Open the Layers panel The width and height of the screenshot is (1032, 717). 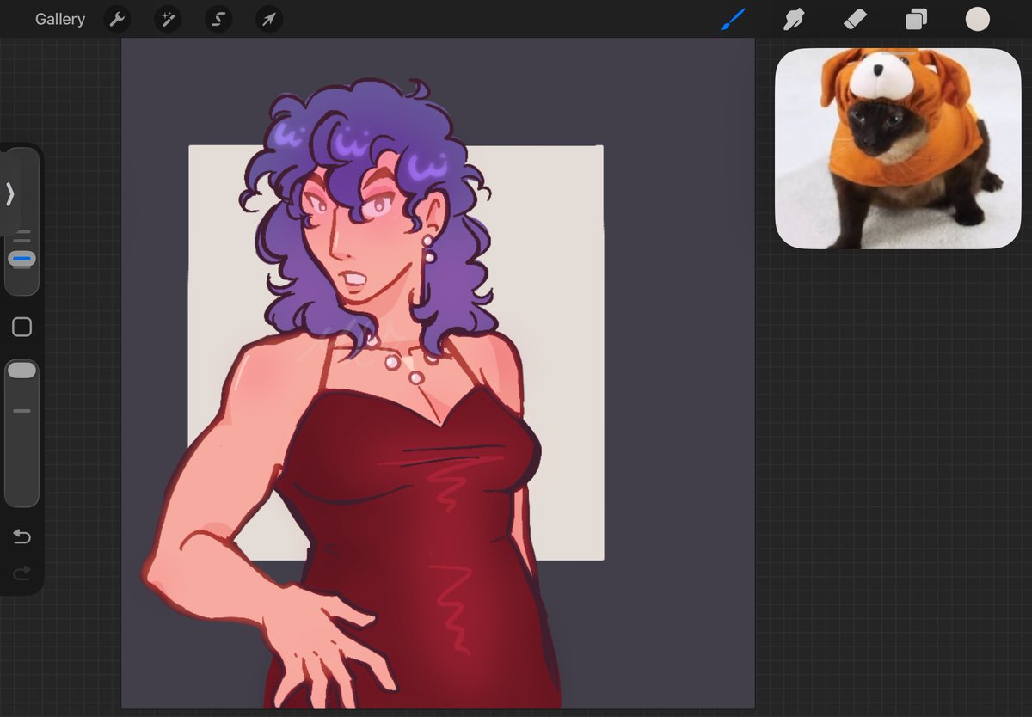(x=916, y=19)
